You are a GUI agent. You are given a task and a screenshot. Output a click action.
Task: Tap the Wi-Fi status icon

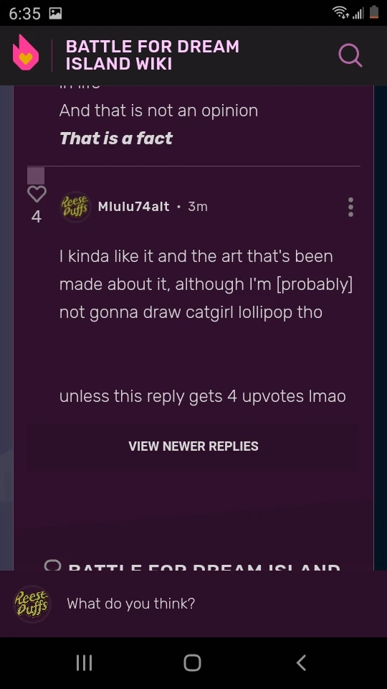point(340,13)
